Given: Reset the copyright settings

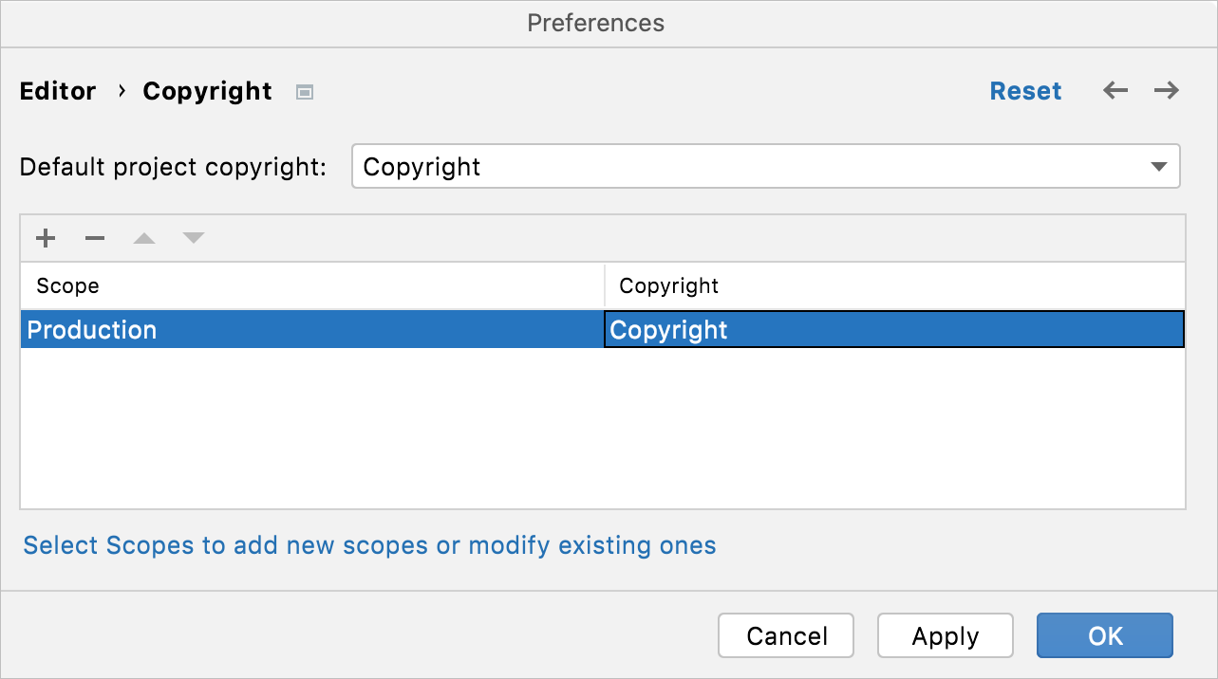Looking at the screenshot, I should (x=1025, y=90).
